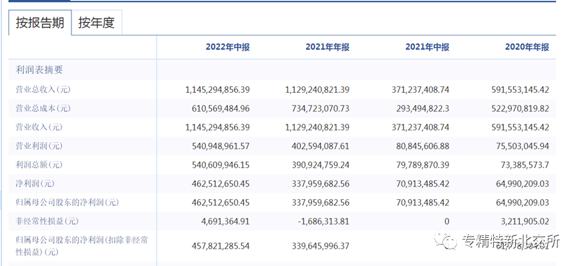Click the 利润表摘要 section heading
Screen dimensions: 578x266
[39, 70]
